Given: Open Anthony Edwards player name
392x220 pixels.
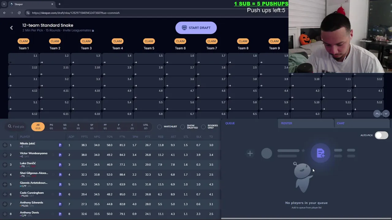Looking at the screenshot, I should coord(32,203).
